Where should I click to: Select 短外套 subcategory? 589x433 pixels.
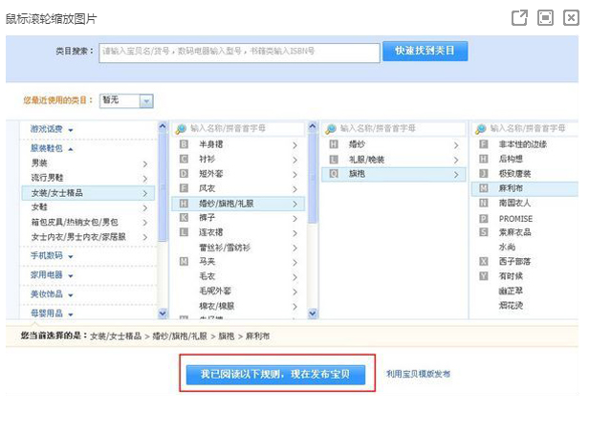click(238, 174)
